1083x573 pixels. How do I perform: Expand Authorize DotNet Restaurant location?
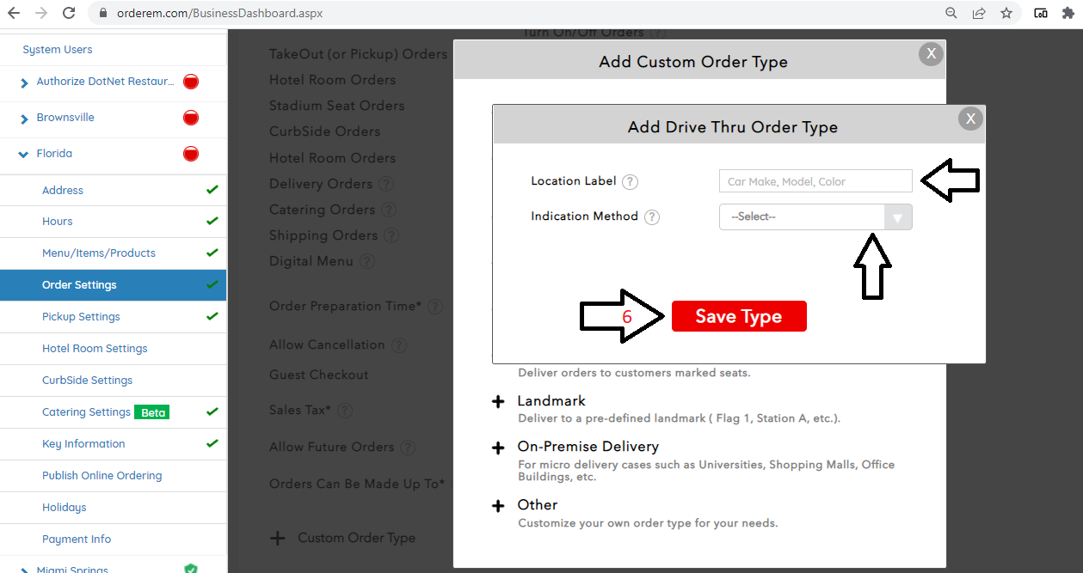point(24,82)
